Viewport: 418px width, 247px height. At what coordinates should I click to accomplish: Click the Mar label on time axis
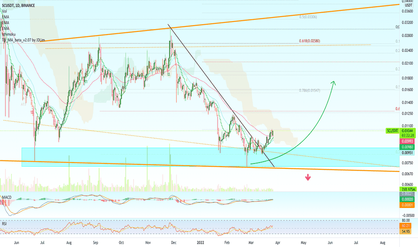(251, 243)
